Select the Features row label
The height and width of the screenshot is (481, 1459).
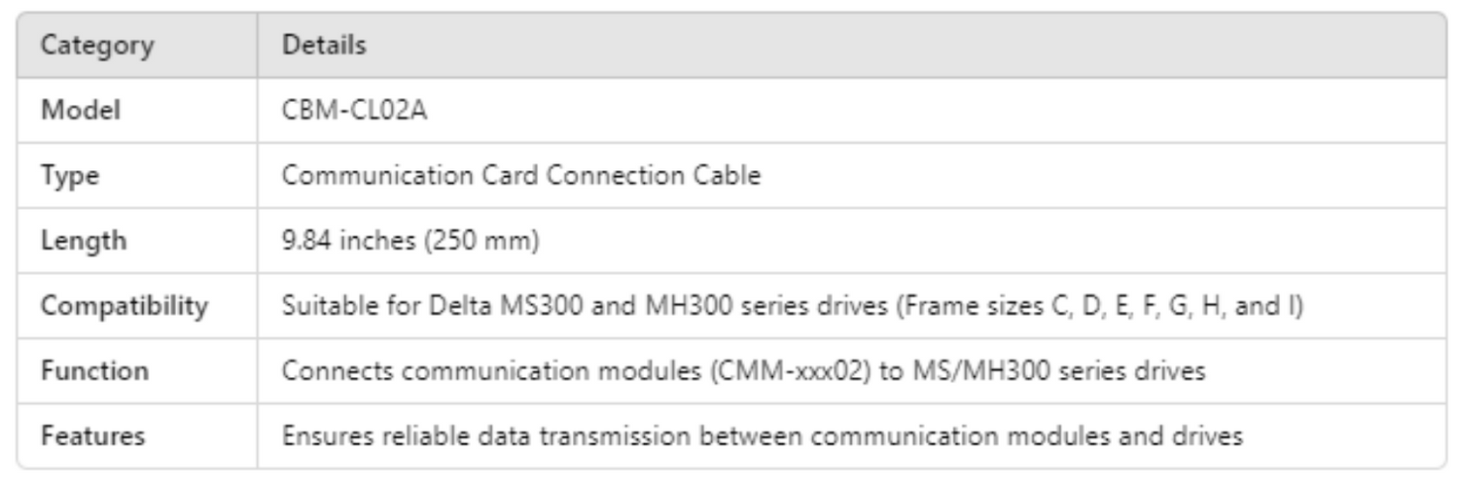click(92, 436)
